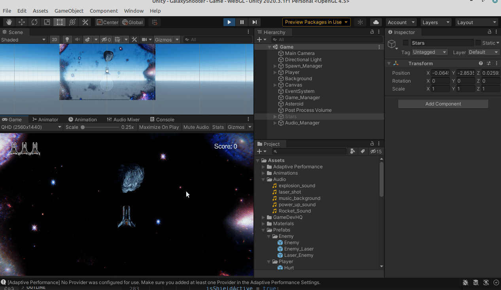
Task: Toggle 2D view in Scene
Action: tap(55, 40)
